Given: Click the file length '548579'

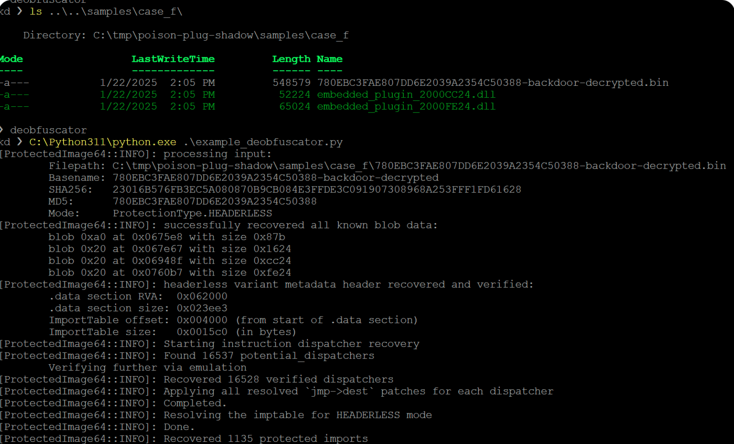Looking at the screenshot, I should [292, 83].
